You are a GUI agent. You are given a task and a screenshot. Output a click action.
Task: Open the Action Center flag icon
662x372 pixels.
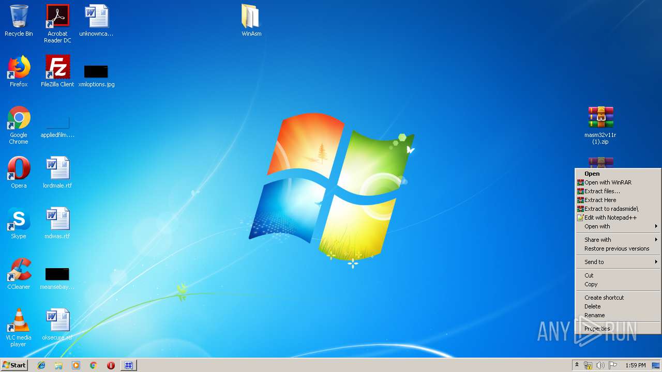pos(613,365)
